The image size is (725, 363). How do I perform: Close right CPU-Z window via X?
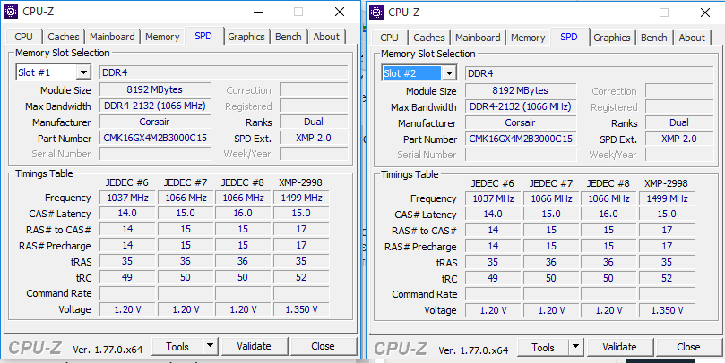705,13
